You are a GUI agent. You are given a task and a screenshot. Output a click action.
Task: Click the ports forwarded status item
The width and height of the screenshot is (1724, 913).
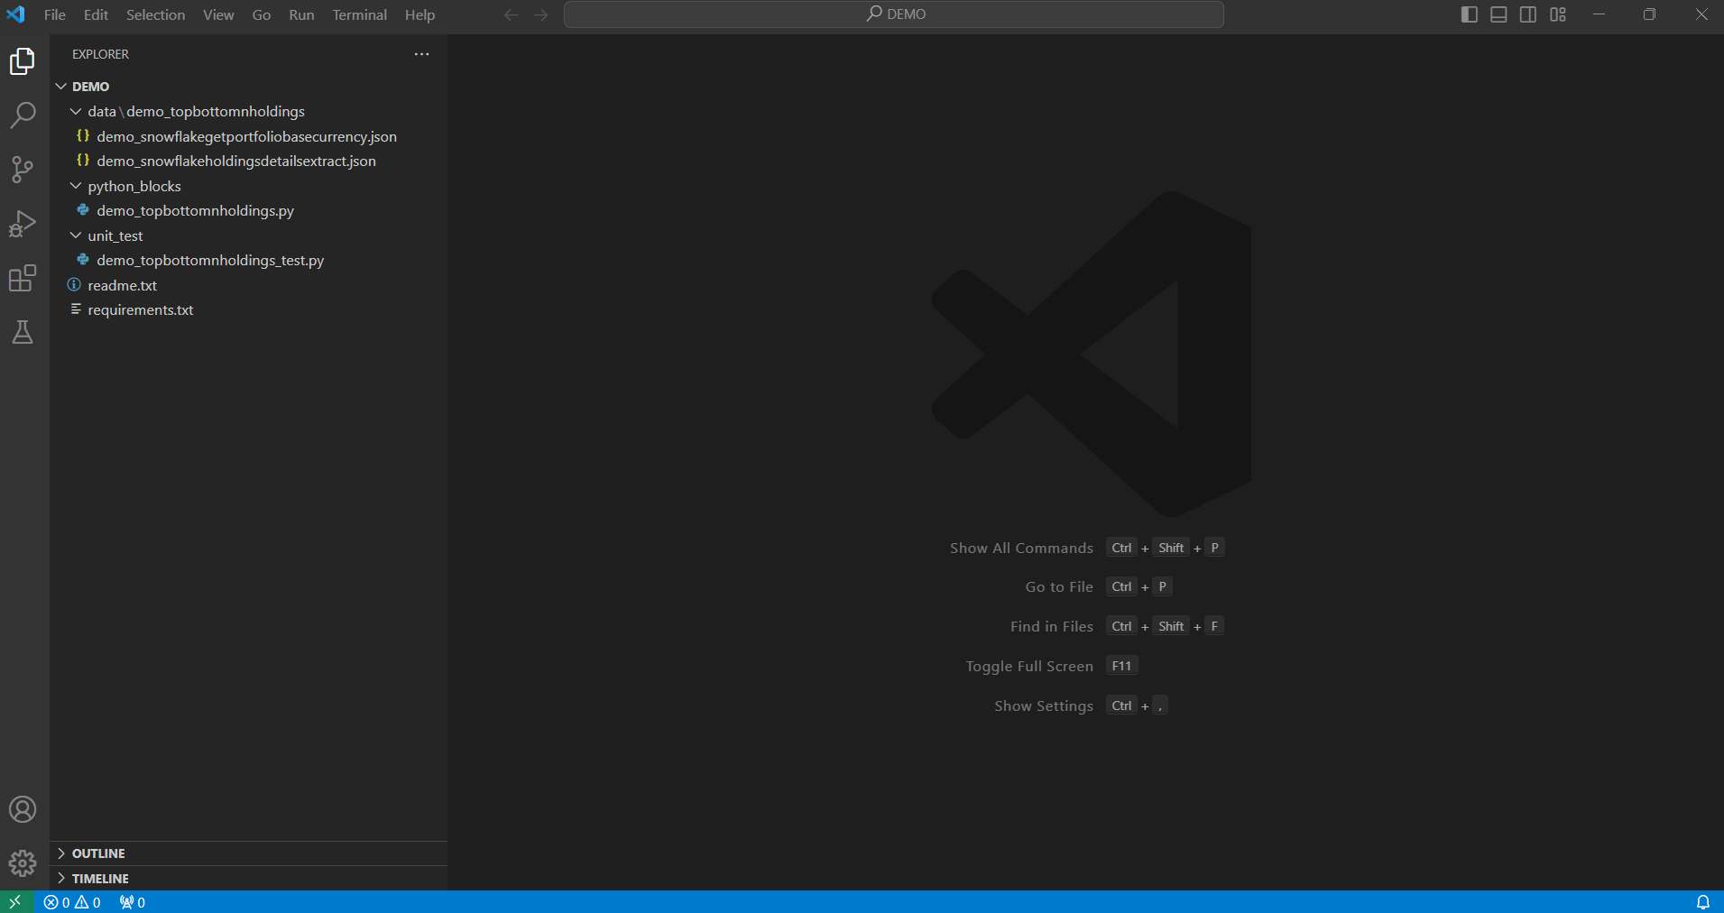point(133,902)
